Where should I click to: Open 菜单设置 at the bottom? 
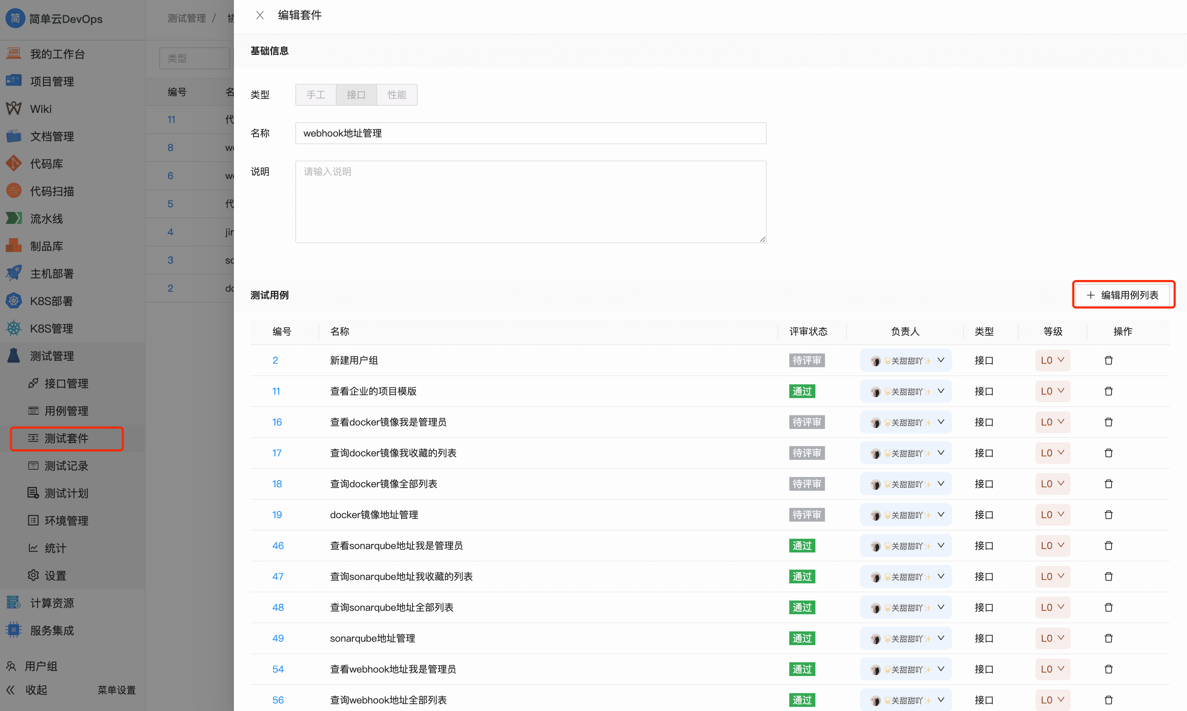(x=116, y=689)
